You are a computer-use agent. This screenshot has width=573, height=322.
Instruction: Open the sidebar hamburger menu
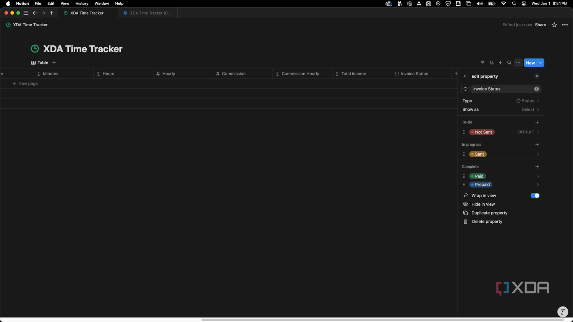coord(26,13)
